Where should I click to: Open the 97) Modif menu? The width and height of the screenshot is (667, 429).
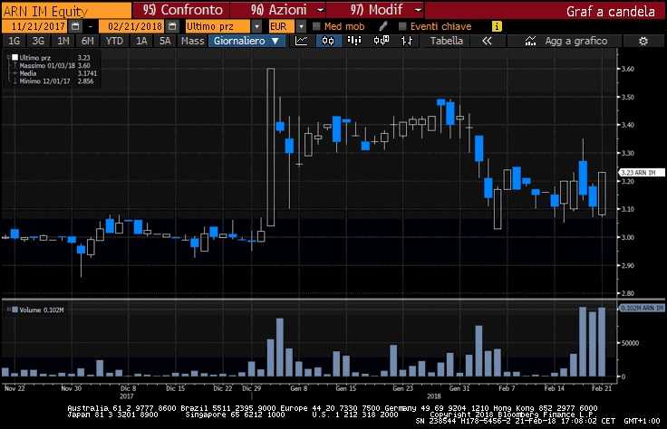click(x=376, y=10)
